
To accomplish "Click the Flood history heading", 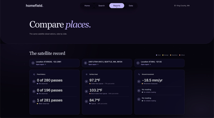I will [x=41, y=74].
